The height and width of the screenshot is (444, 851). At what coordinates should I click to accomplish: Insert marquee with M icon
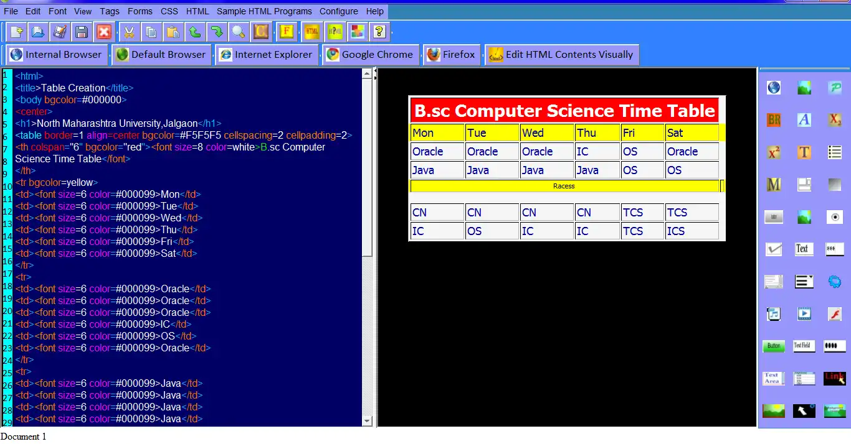pyautogui.click(x=774, y=185)
